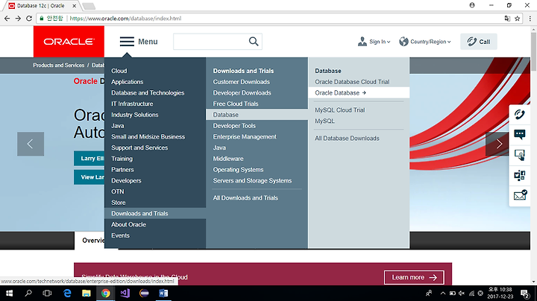This screenshot has height=301, width=537.
Task: Select Support and Services menu item
Action: point(139,148)
